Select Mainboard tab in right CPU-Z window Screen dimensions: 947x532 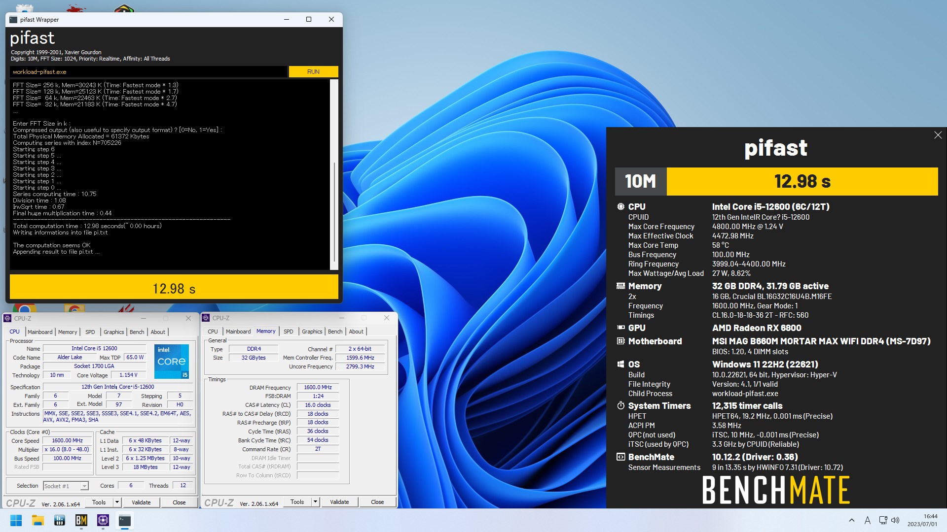coord(238,332)
